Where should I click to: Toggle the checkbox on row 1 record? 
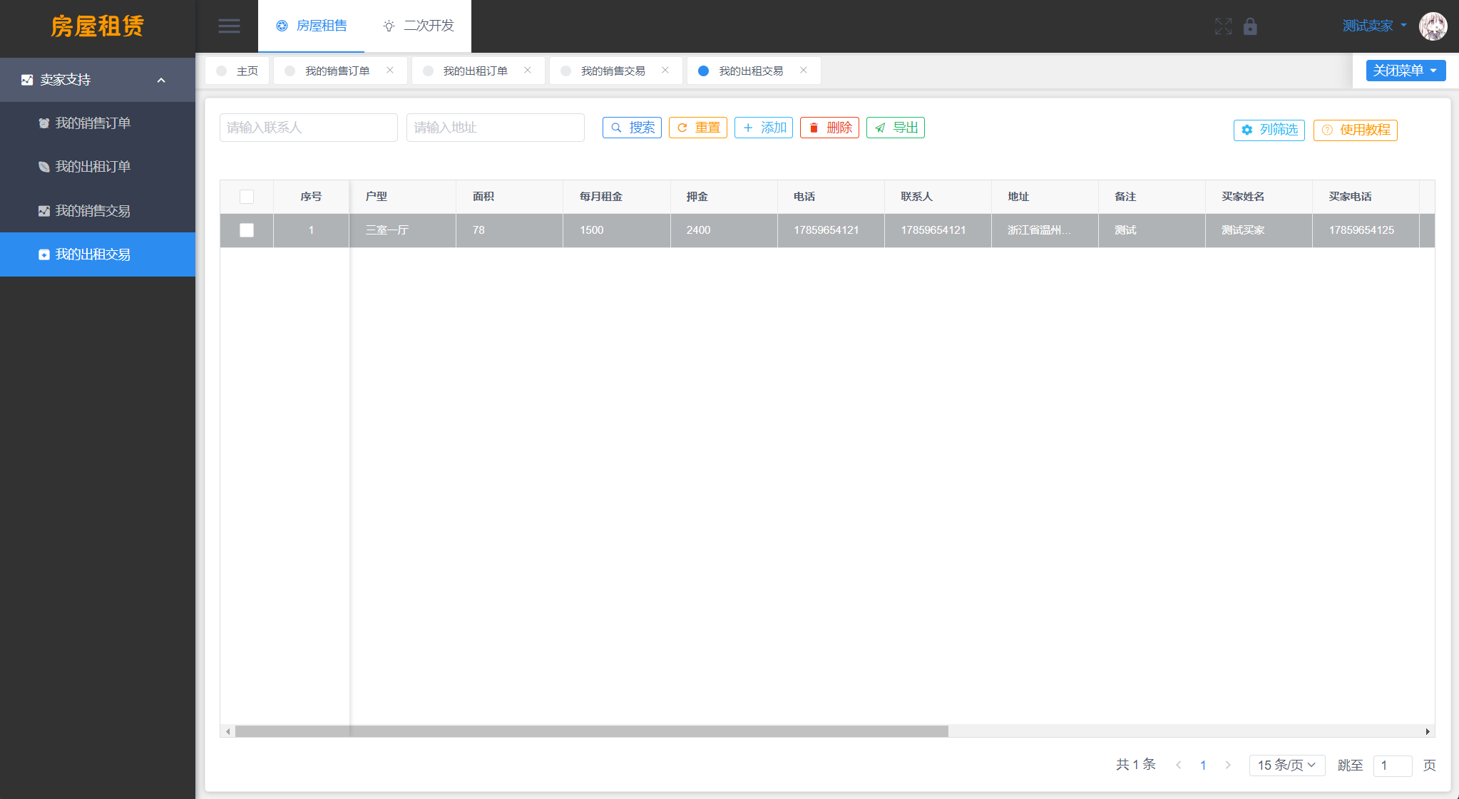[246, 230]
